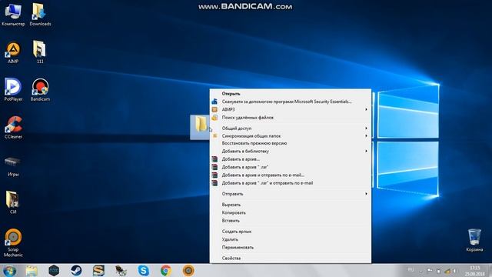
Task: Select the Bandicam desktop shortcut
Action: [40, 89]
